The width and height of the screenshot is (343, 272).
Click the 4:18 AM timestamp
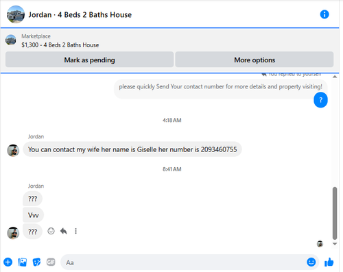pos(172,120)
